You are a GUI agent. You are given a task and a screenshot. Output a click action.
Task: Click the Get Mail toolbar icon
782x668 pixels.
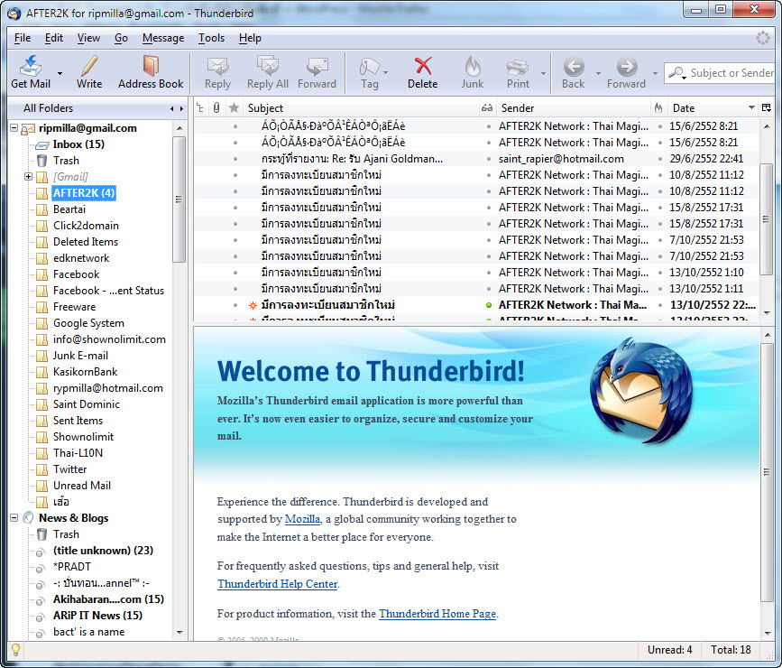[x=31, y=71]
